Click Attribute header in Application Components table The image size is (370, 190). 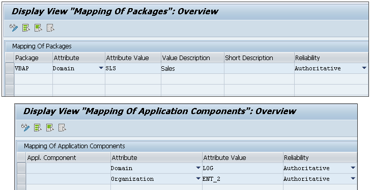click(156, 157)
